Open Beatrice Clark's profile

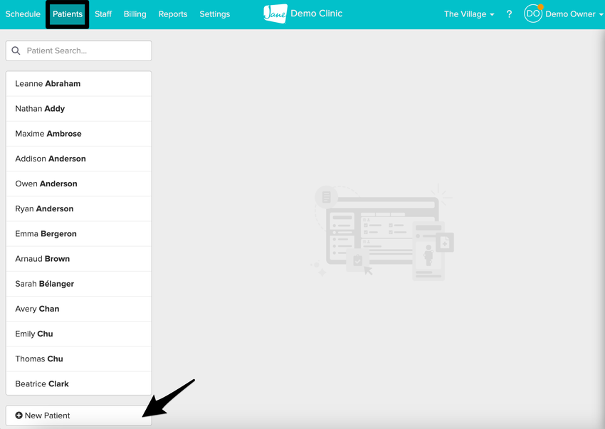79,383
